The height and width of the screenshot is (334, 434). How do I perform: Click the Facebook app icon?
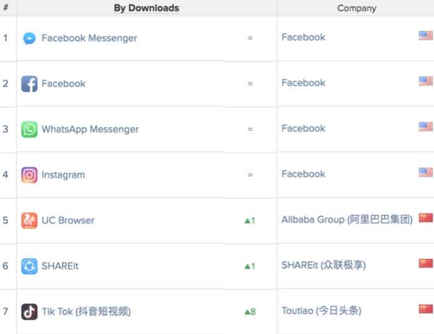29,84
